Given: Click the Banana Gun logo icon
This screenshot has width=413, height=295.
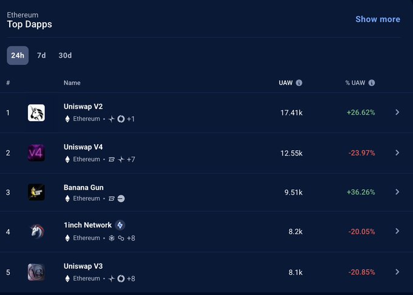Looking at the screenshot, I should coord(36,192).
